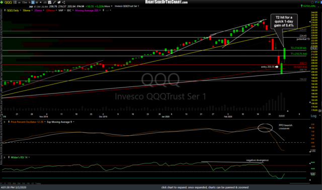322x190 pixels.
Task: Open Price Percent Oscillator 12 26 dropdown
Action: click(x=45, y=122)
